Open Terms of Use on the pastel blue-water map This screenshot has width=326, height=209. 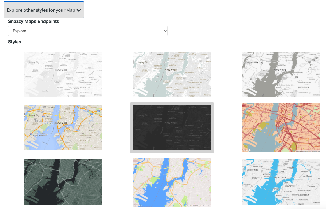tap(206, 206)
